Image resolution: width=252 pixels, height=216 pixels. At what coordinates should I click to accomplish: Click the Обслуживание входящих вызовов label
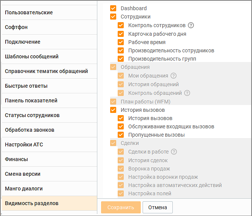tap(171, 126)
